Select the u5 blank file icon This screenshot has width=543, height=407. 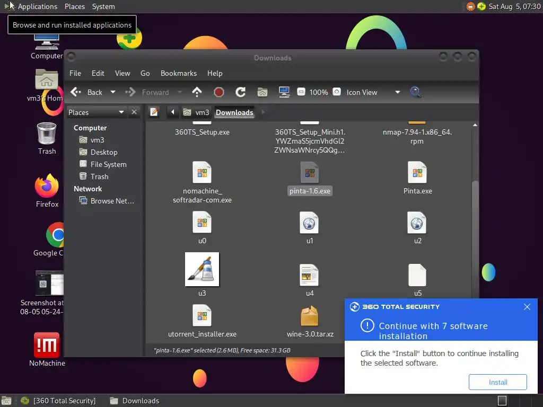[x=417, y=275]
